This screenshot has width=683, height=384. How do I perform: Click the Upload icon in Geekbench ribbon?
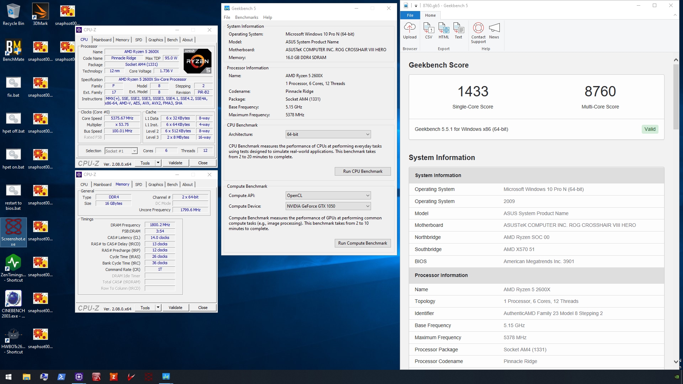(x=409, y=31)
